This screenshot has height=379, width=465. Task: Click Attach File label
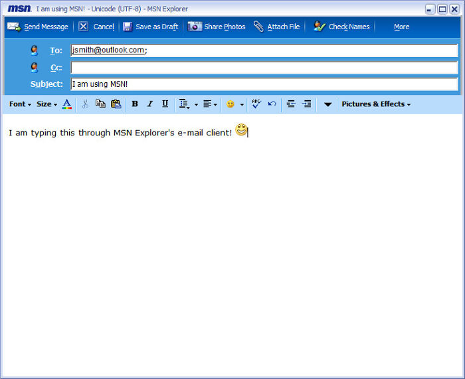tap(284, 27)
